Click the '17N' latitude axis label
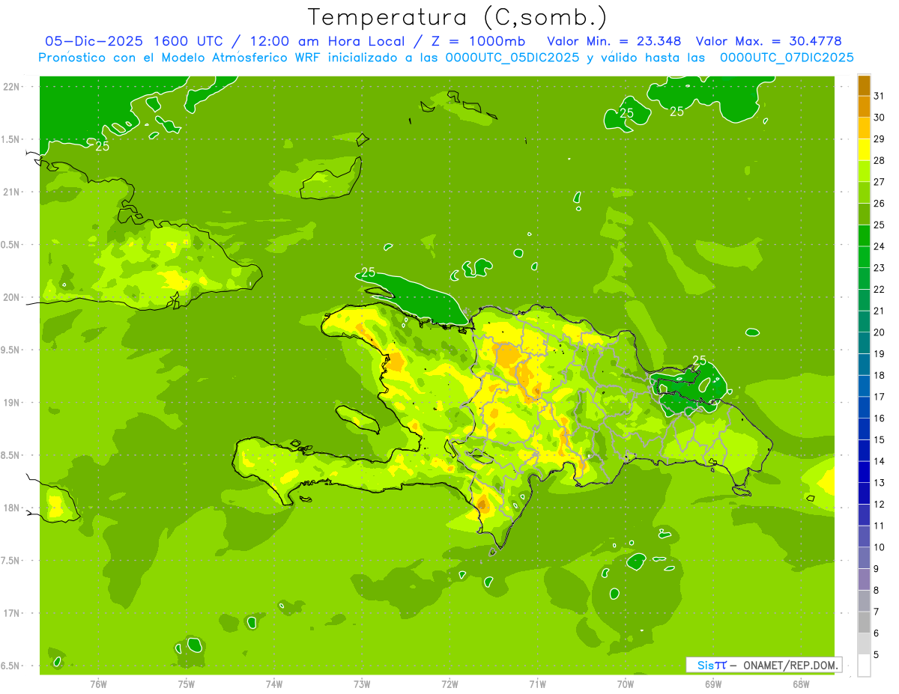Viewport: 899px width, 694px height. [10, 614]
